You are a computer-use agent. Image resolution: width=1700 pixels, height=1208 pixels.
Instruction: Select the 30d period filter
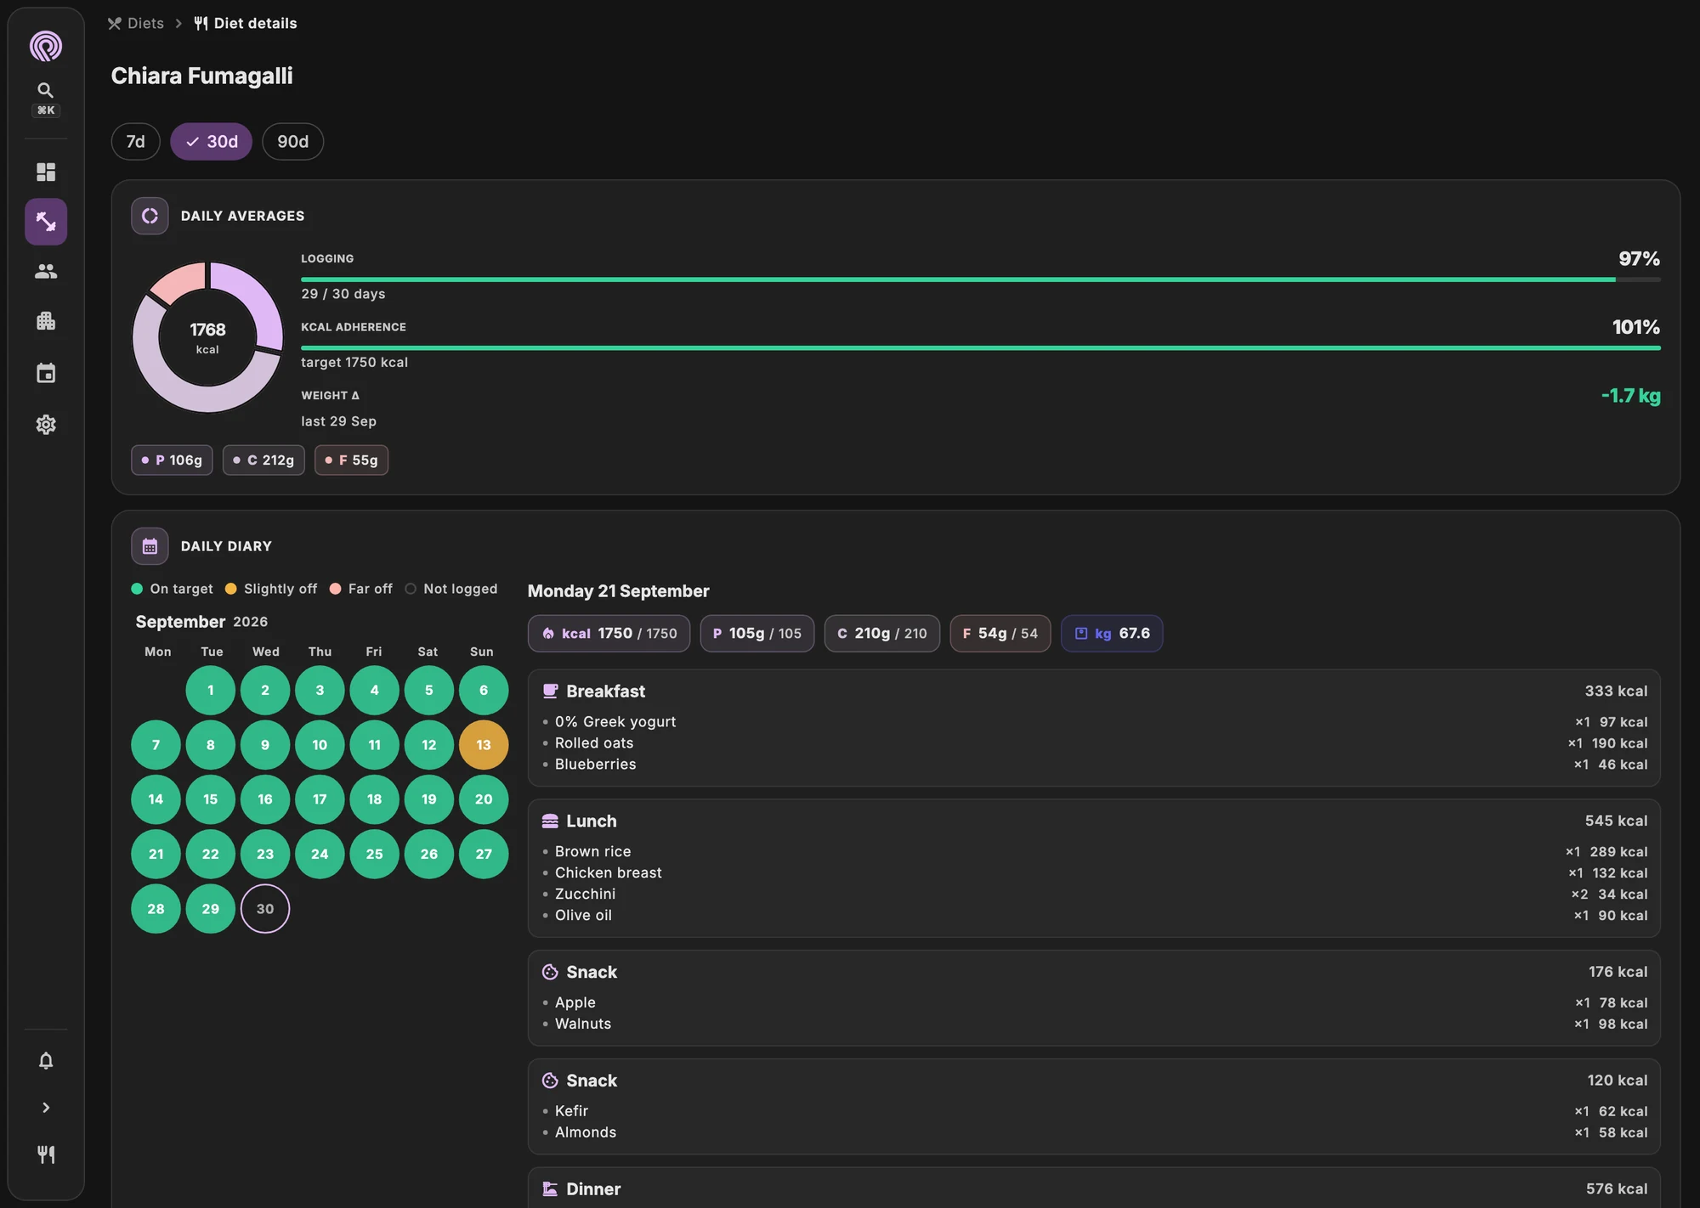(212, 141)
